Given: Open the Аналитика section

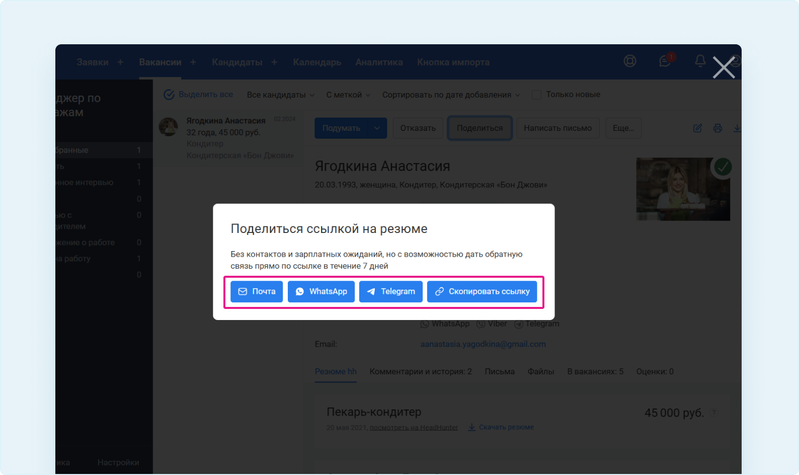Looking at the screenshot, I should tap(379, 62).
